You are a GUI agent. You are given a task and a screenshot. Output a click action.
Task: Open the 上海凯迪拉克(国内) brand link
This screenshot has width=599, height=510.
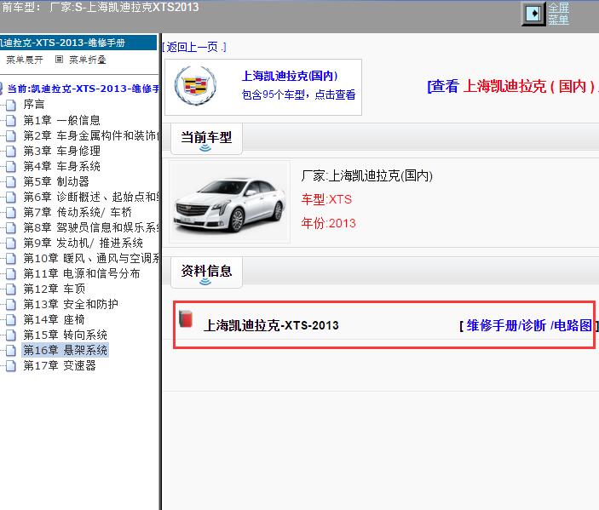[290, 76]
